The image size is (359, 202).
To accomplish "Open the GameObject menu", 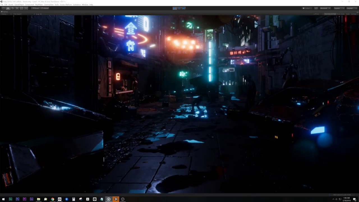I will [x=19, y=5].
